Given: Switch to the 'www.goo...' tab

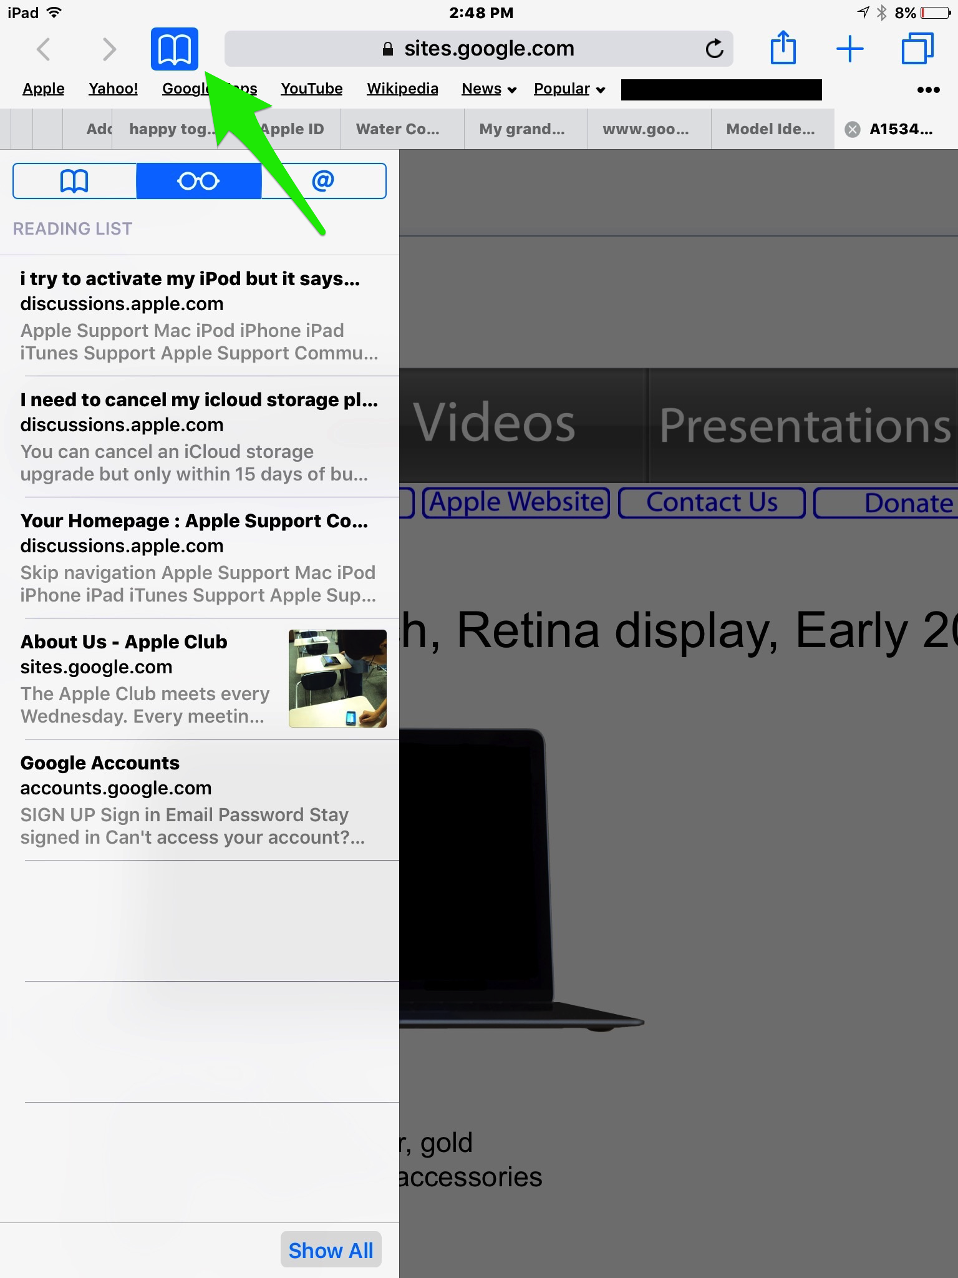Looking at the screenshot, I should click(x=649, y=129).
